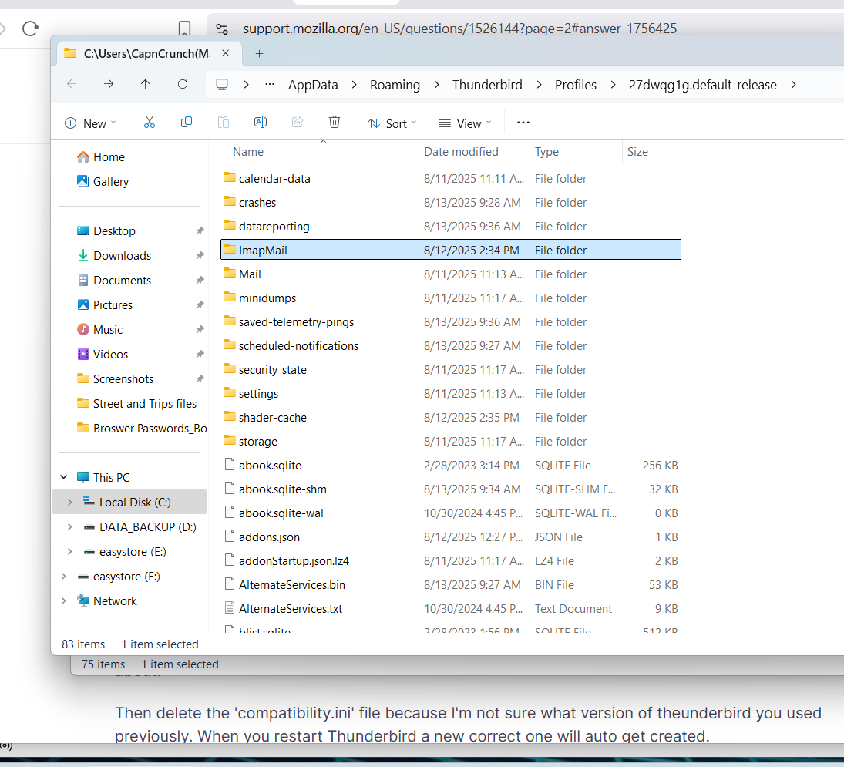
Task: Expand Local Disk (C:) tree node
Action: point(69,502)
